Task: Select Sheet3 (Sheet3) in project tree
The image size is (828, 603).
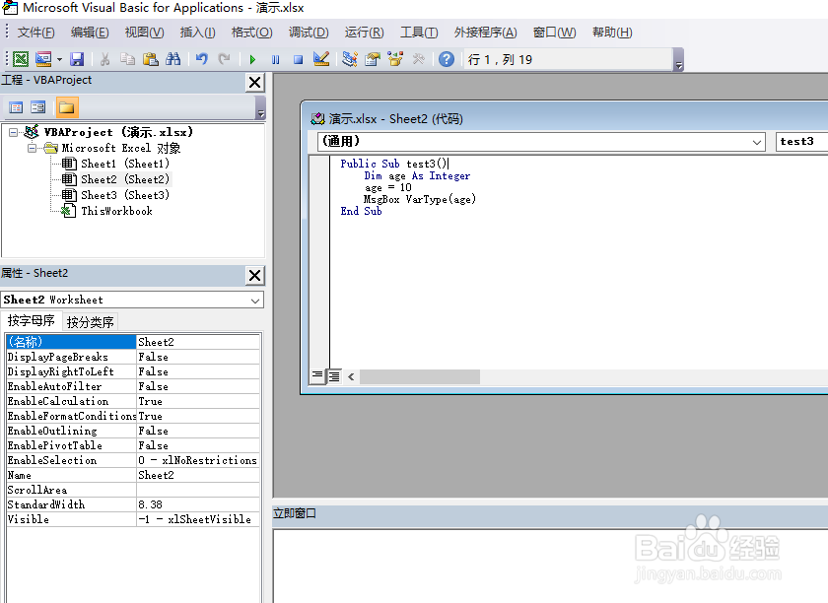Action: [x=125, y=195]
